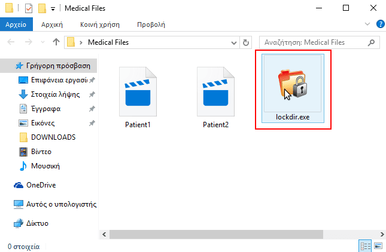Expand the address bar history dropdown
Viewport: 386px width, 252px height.
pos(234,43)
